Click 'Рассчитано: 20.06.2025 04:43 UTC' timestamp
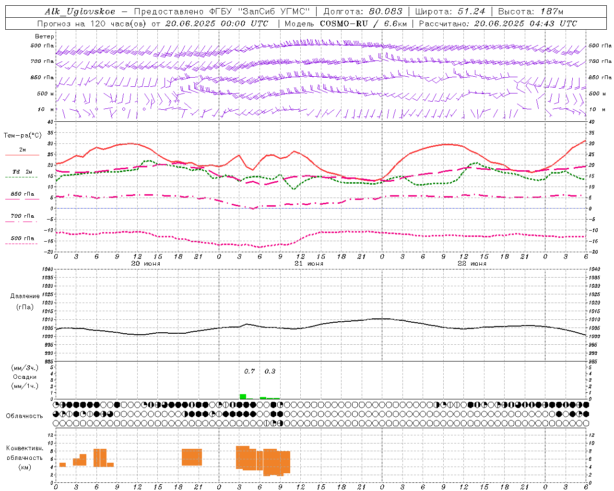614x491 pixels. tap(498, 23)
